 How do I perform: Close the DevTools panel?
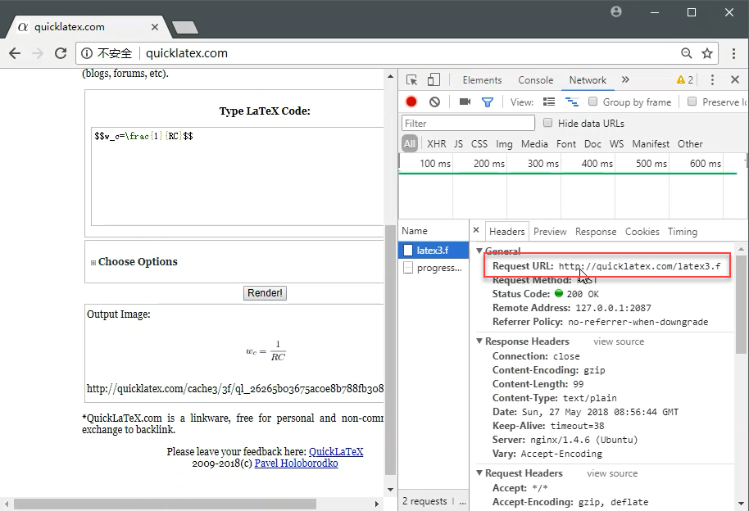(735, 79)
